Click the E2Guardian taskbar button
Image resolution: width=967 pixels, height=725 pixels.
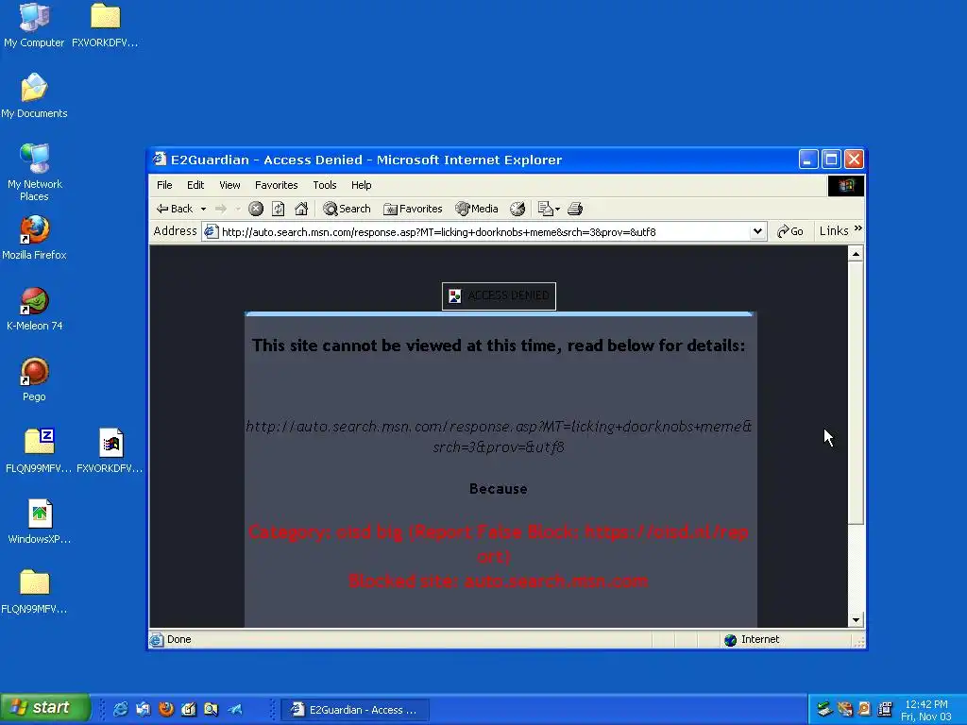355,710
